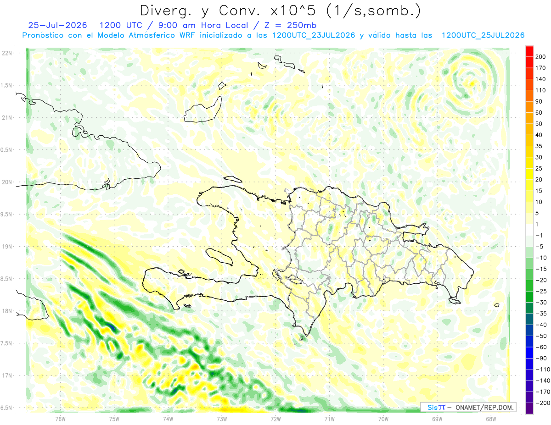Click the "-170" legend value
The width and height of the screenshot is (551, 425).
(542, 392)
